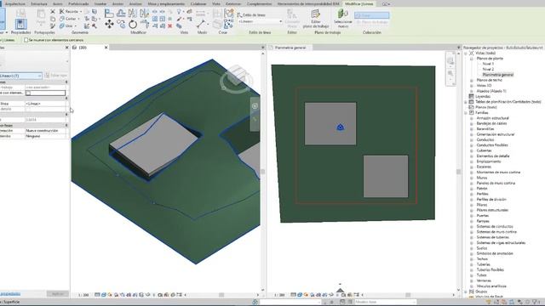Click the Aplicar button in Properties
The image size is (545, 306).
57,294
